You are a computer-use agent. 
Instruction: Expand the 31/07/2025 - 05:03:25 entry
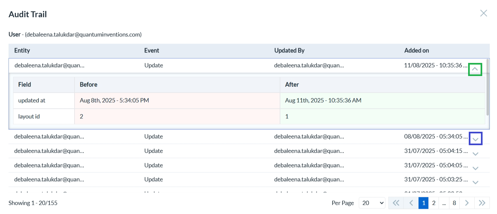[x=475, y=182]
